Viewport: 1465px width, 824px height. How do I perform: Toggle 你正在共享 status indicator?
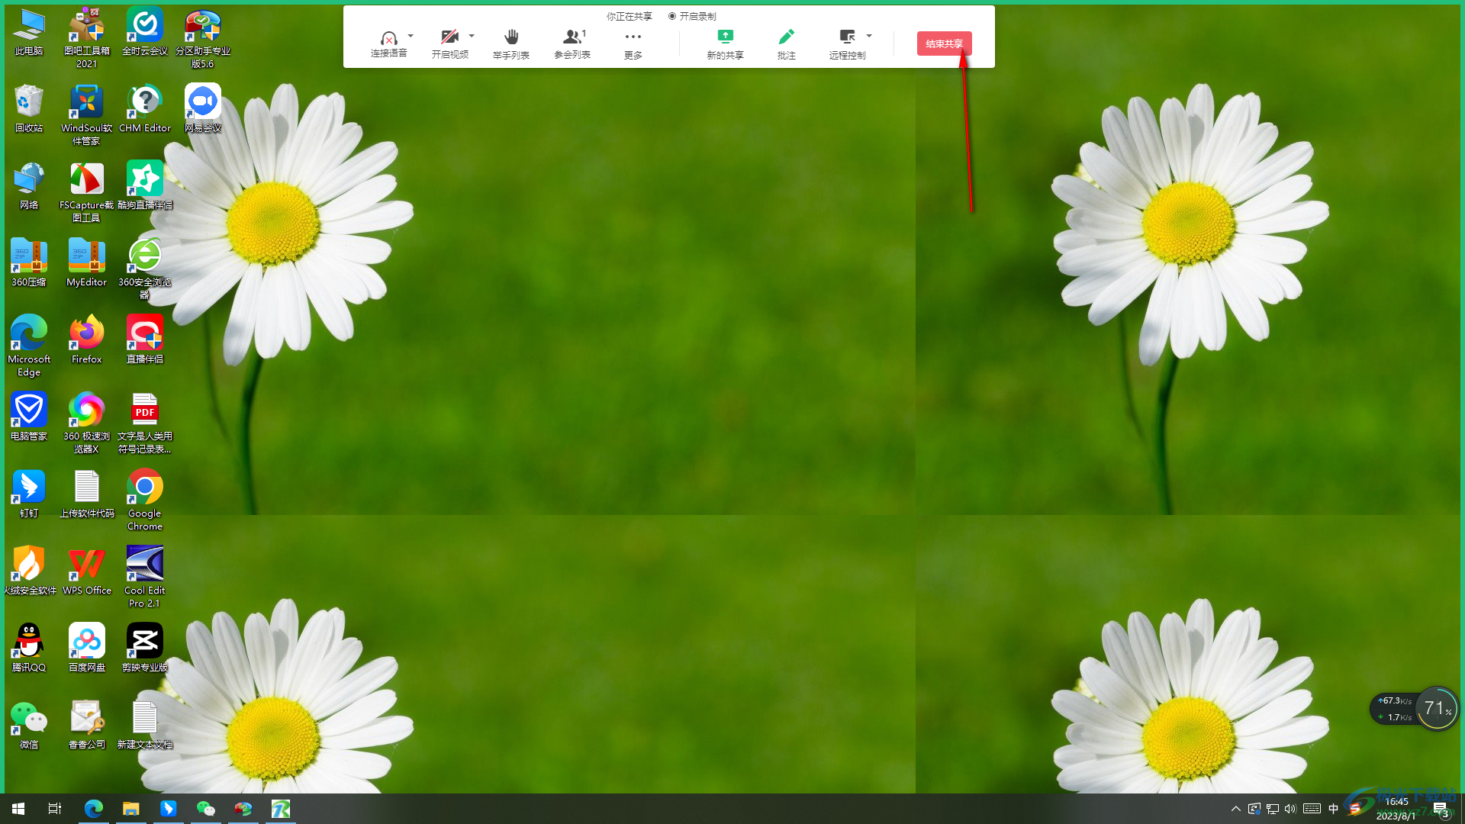[x=629, y=15]
